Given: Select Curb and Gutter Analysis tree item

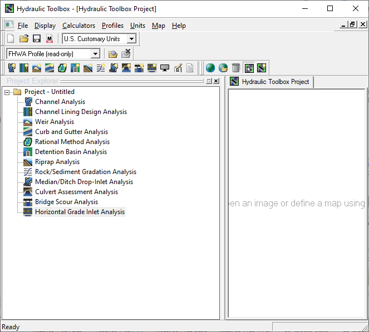Looking at the screenshot, I should tap(71, 132).
